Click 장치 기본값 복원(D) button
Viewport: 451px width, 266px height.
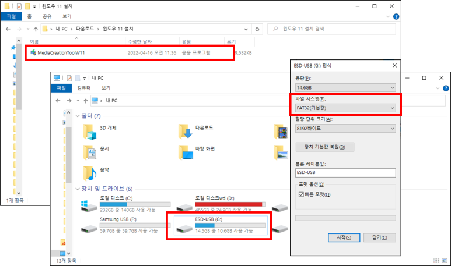[325, 147]
